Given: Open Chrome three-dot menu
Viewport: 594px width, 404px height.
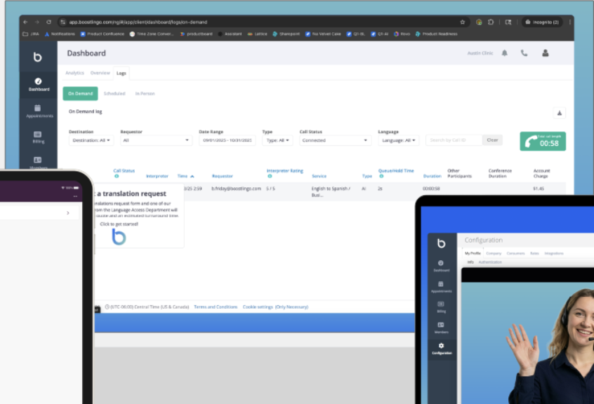Looking at the screenshot, I should point(569,22).
